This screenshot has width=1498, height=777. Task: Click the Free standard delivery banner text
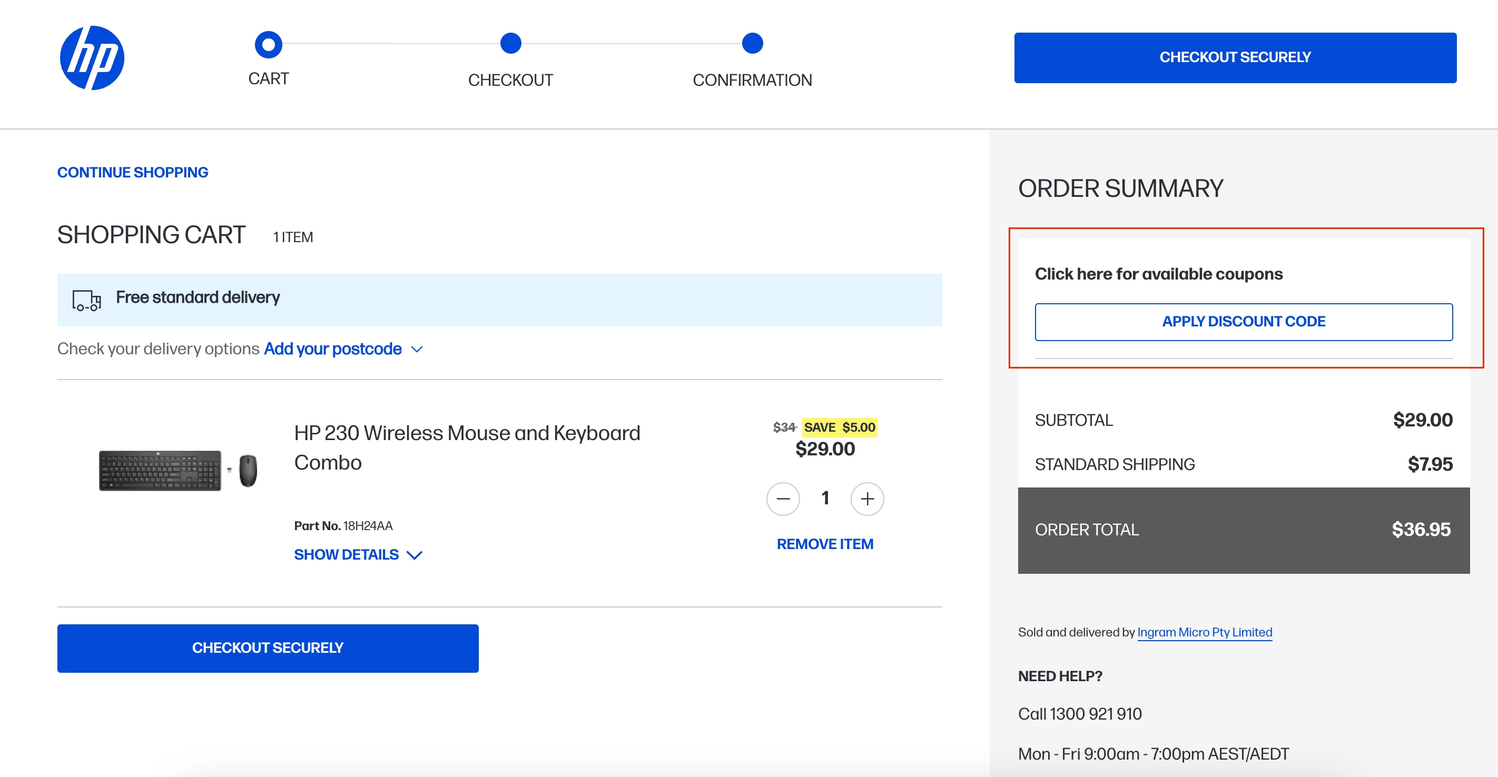pyautogui.click(x=198, y=297)
